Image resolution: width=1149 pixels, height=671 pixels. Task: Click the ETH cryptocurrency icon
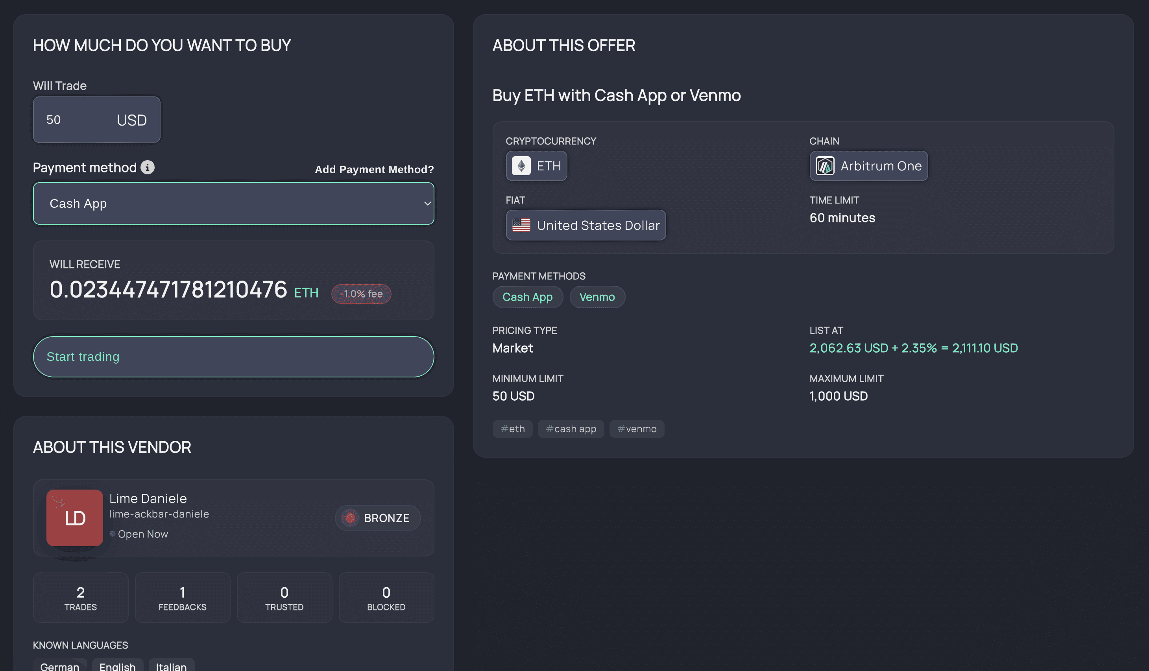(521, 166)
